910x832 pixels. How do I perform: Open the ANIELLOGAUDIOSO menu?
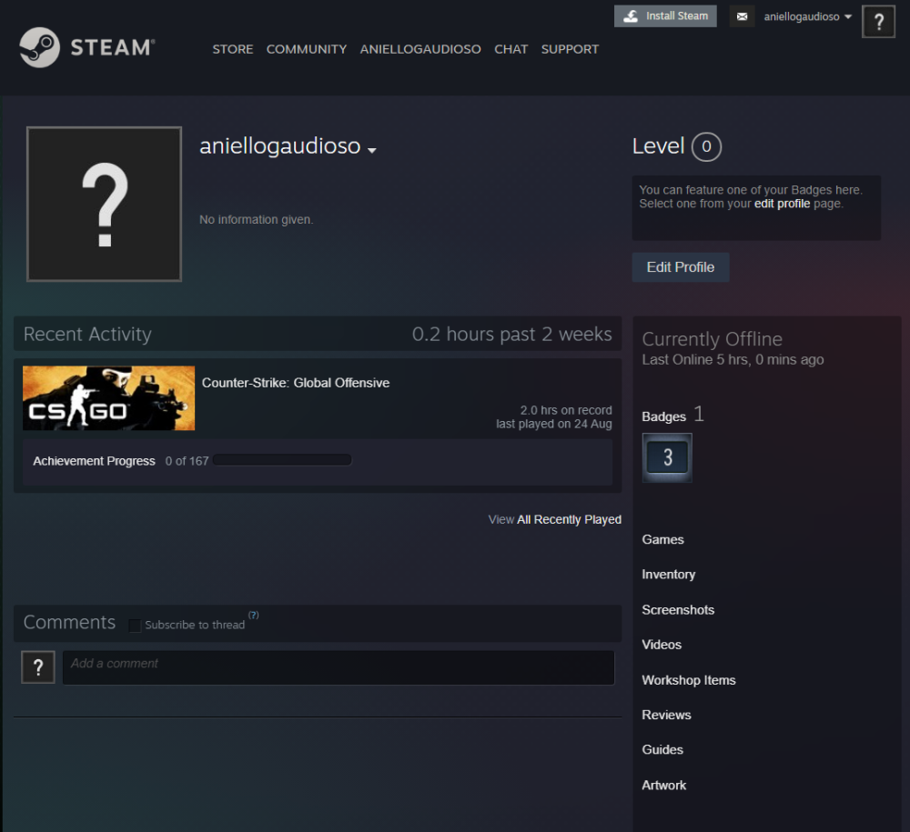[x=420, y=49]
